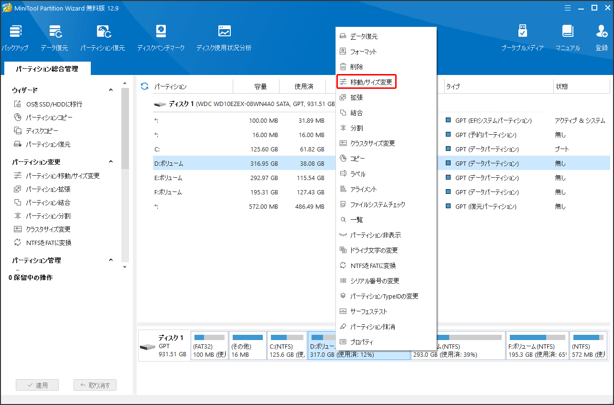Screen dimensions: 614x405
Task: Switch to パーティション総合管理 tab
Action: click(47, 69)
